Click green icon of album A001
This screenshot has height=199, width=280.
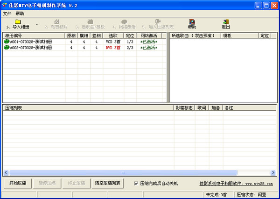(7, 42)
